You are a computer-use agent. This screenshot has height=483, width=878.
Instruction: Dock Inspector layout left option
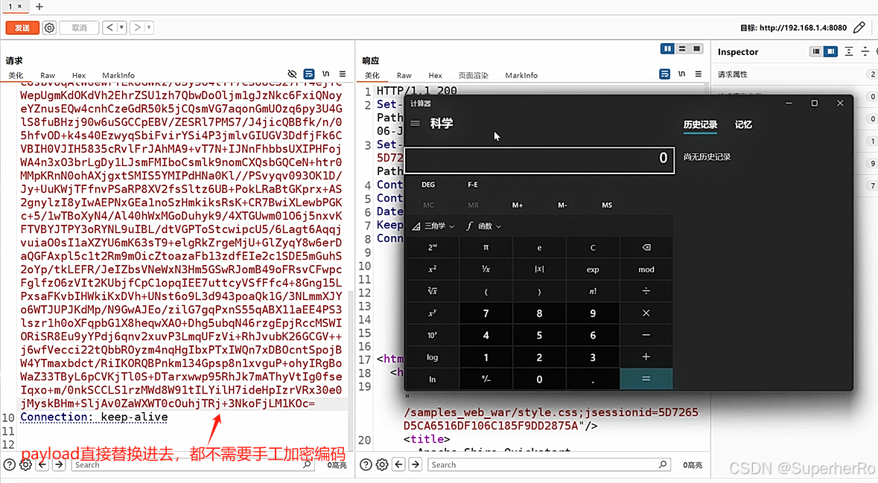click(816, 51)
